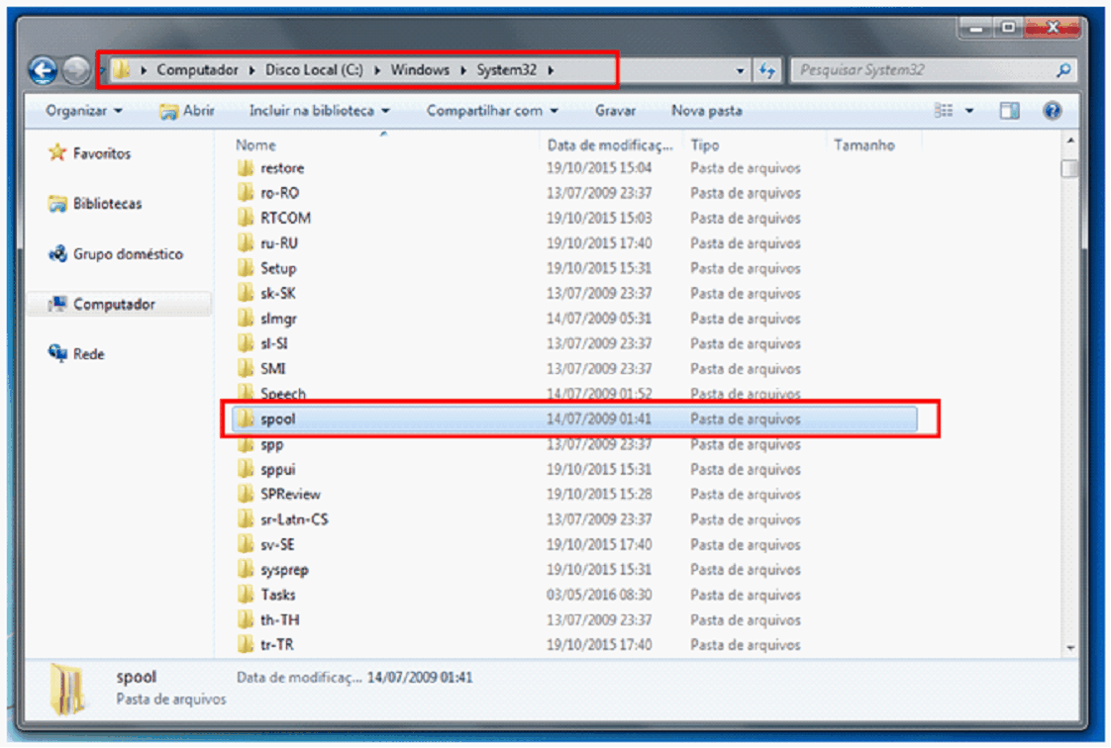The width and height of the screenshot is (1111, 748).
Task: Toggle the preview pane icon
Action: tap(1009, 111)
